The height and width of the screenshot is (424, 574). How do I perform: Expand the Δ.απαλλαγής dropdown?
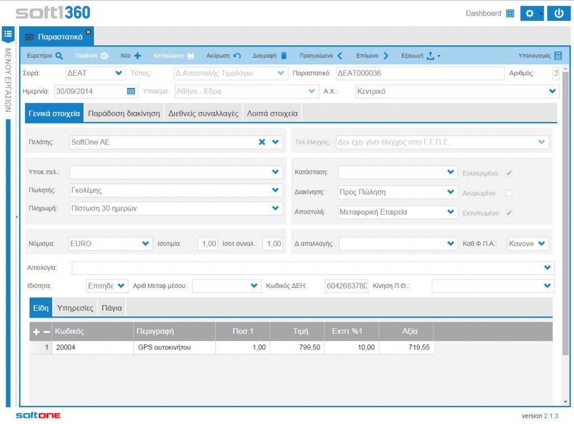[x=451, y=243]
